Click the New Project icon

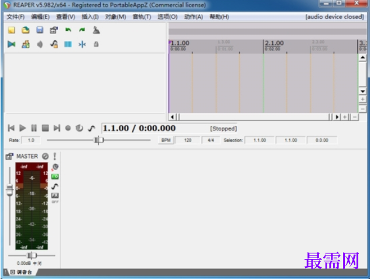click(11, 30)
